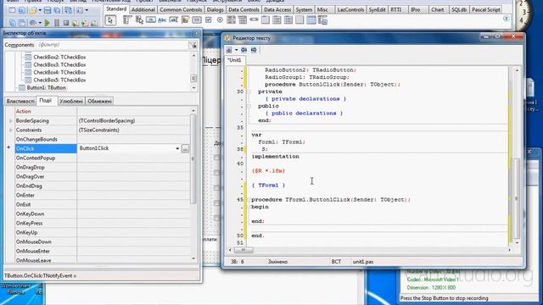Screen dimensions: 543x305
Task: Select the *Unit1 editor tab
Action: [x=234, y=60]
